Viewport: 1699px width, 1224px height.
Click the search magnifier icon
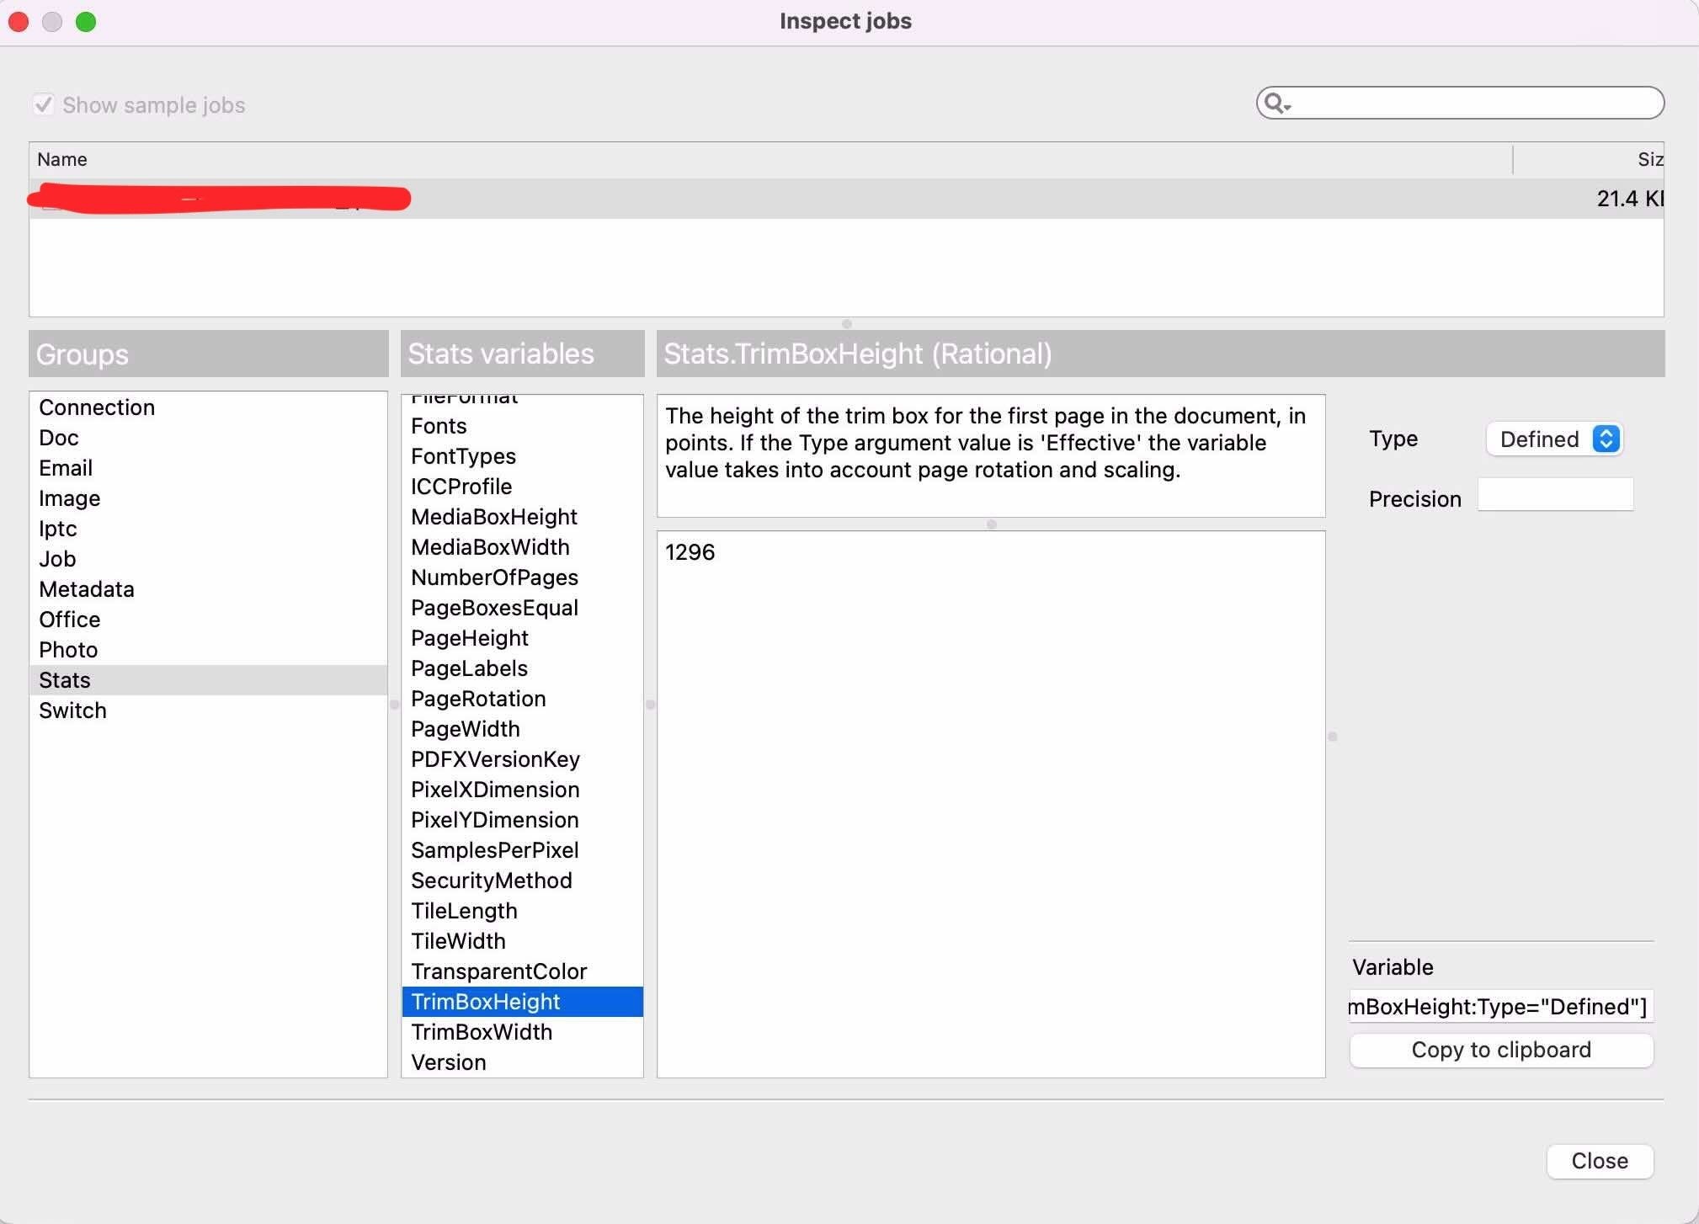(1275, 103)
